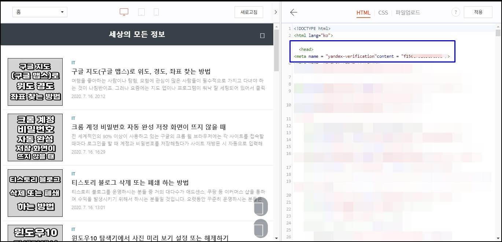This screenshot has width=502, height=242.
Task: Click the 새로고침 refresh button
Action: pos(249,12)
